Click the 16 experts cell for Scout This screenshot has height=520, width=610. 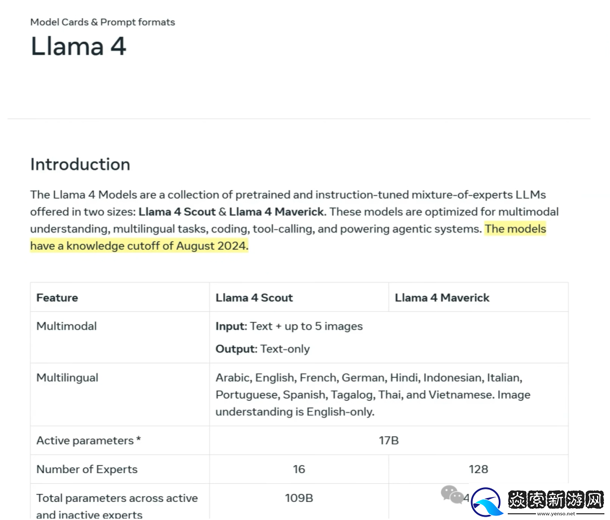point(299,469)
